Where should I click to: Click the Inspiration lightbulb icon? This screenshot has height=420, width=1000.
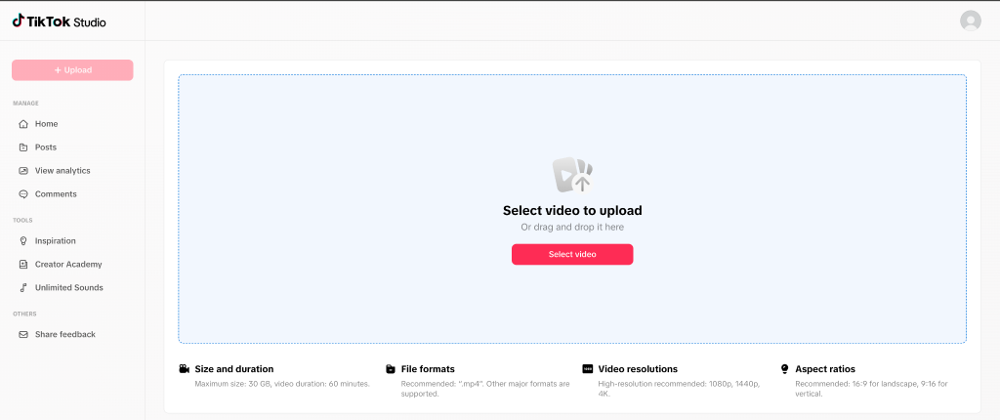[x=23, y=241]
